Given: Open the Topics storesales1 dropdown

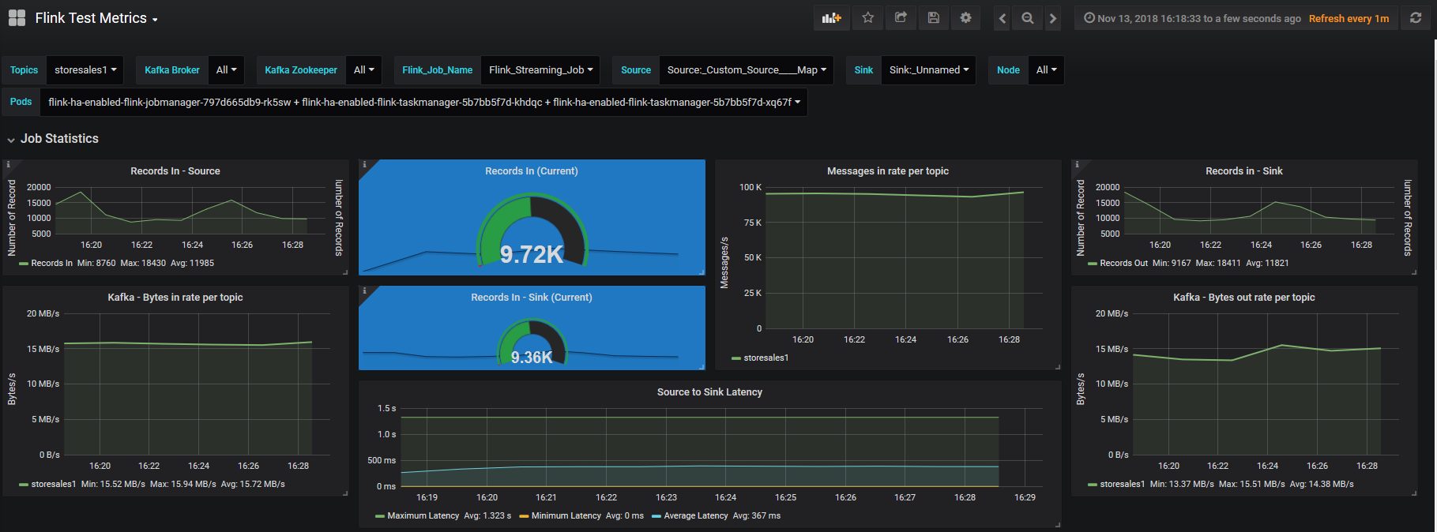Looking at the screenshot, I should coord(85,70).
